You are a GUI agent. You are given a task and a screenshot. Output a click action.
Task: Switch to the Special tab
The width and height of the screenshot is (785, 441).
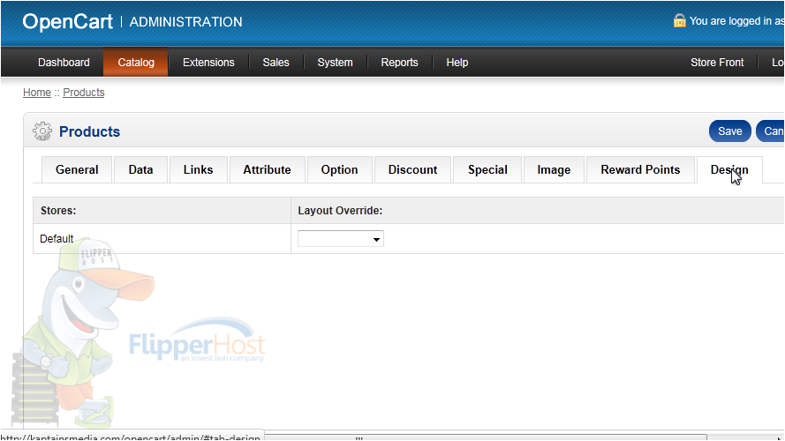(487, 170)
